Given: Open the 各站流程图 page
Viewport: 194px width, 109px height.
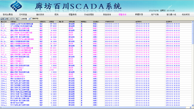Looking at the screenshot, I should point(89,15).
